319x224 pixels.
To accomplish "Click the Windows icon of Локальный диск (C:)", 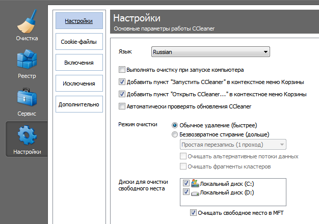I will [x=195, y=183].
